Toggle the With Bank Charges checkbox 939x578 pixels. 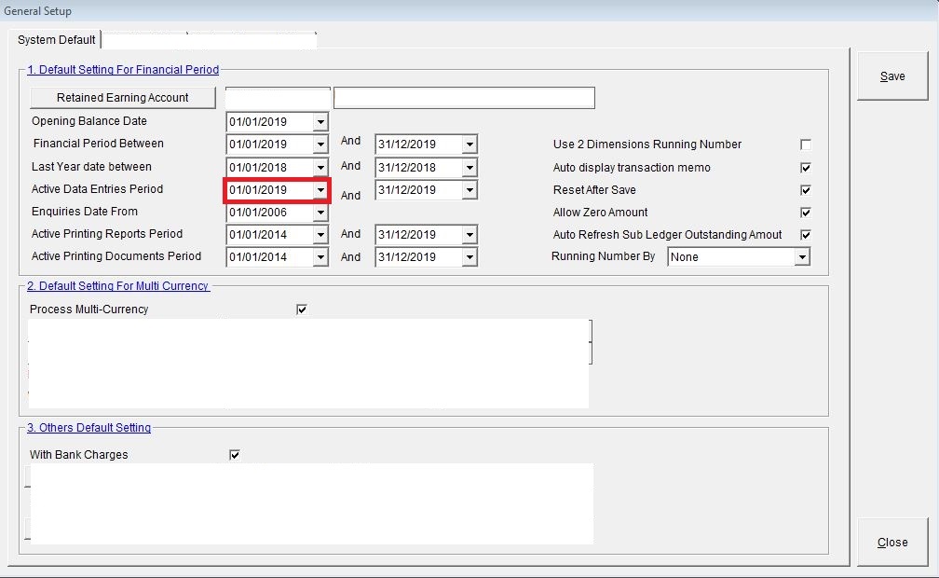(235, 455)
